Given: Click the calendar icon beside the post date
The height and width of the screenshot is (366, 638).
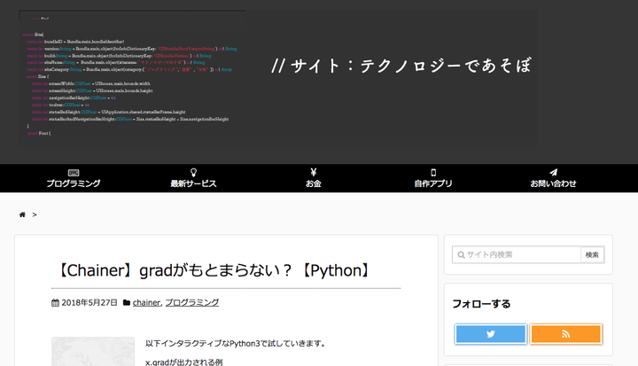Looking at the screenshot, I should tap(55, 302).
